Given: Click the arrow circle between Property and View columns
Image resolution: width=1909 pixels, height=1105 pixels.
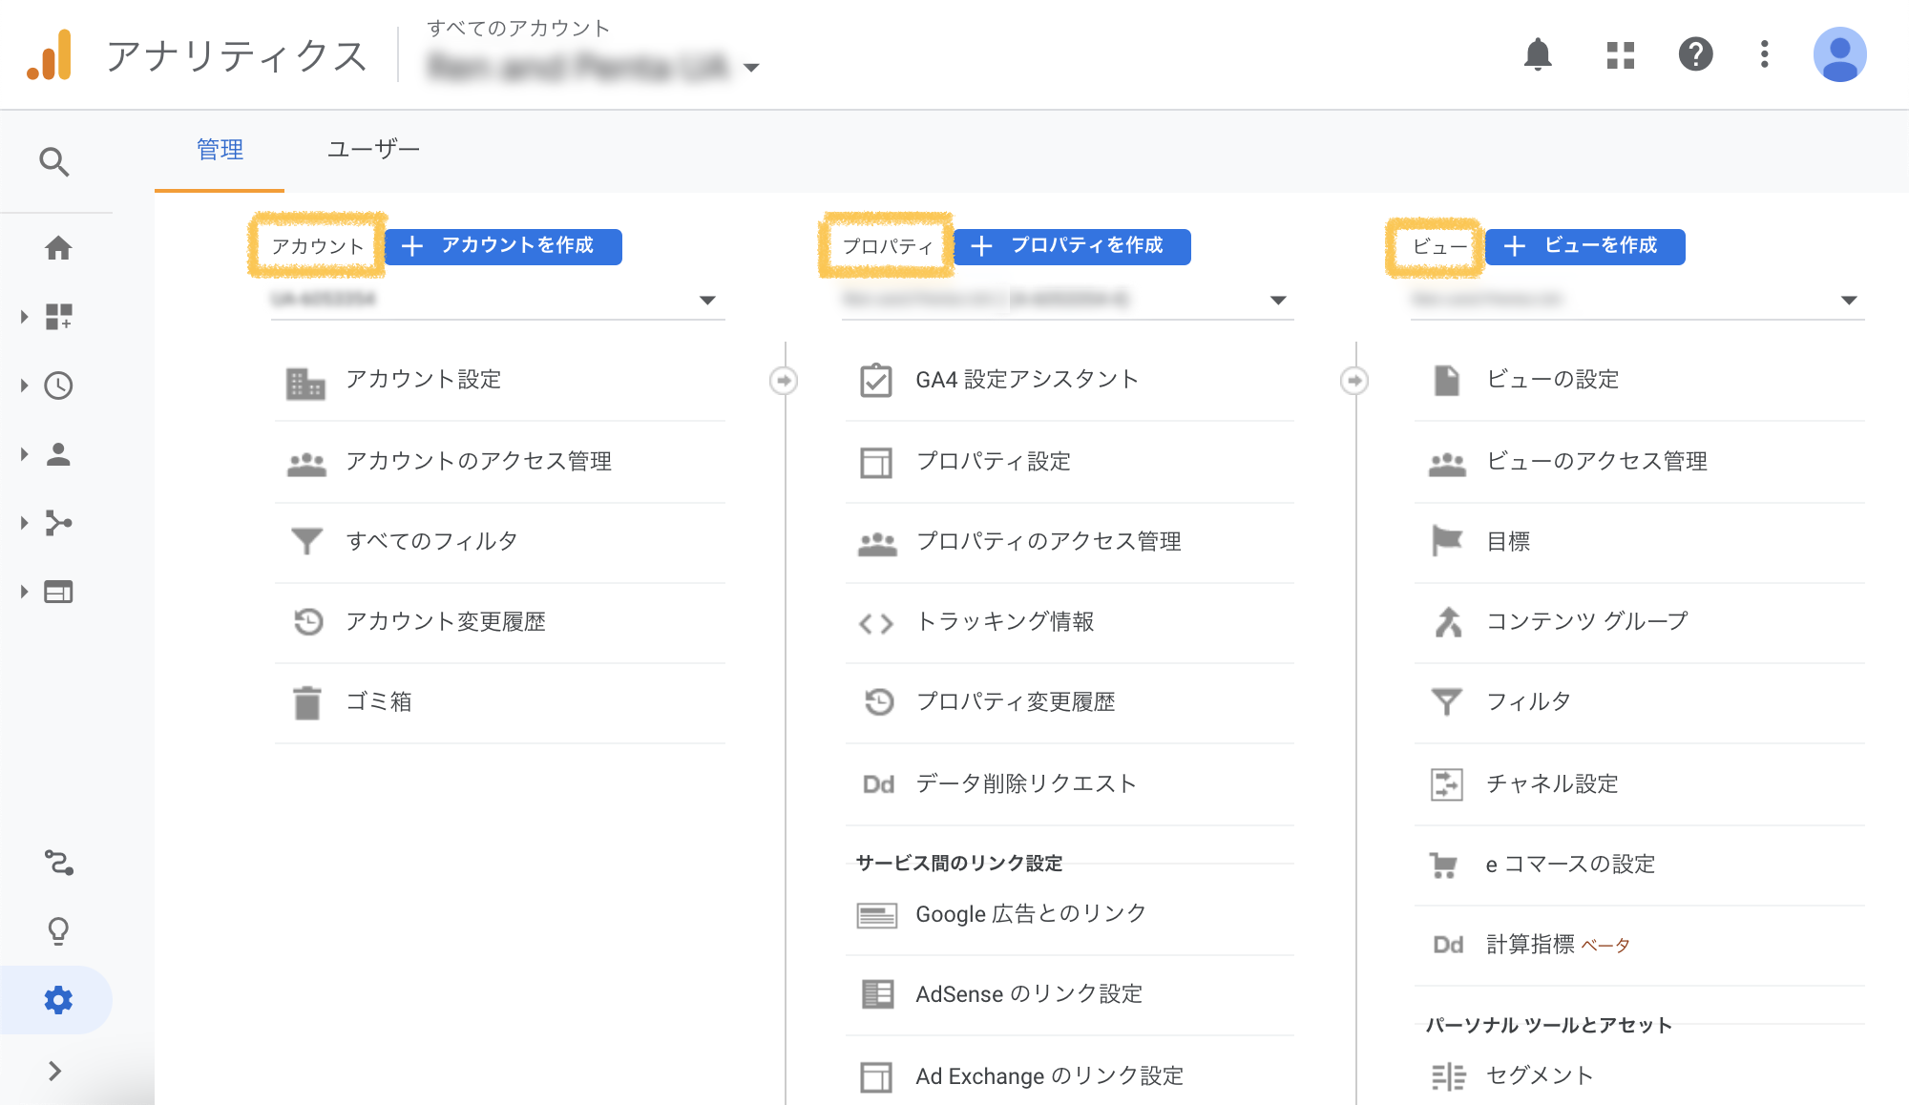Looking at the screenshot, I should (1354, 381).
